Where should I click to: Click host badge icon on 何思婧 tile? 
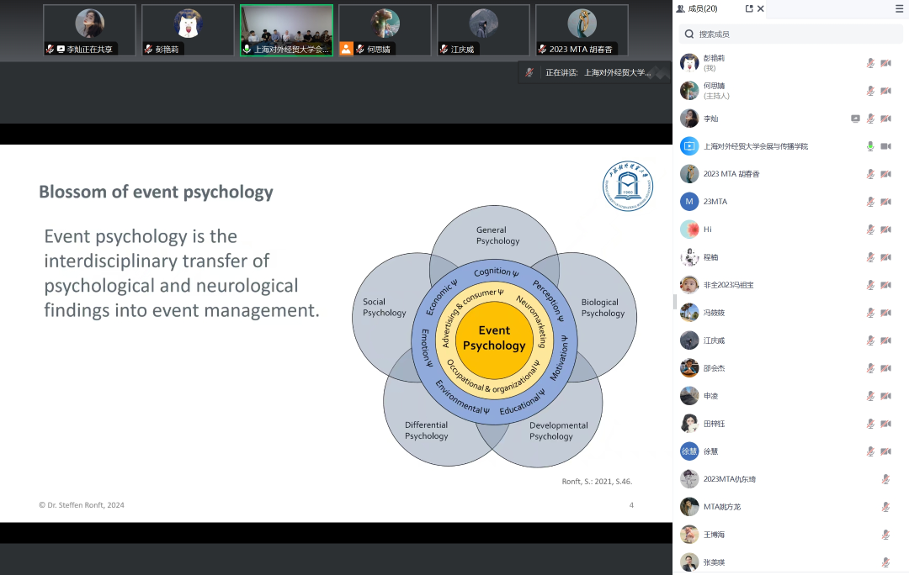point(346,50)
